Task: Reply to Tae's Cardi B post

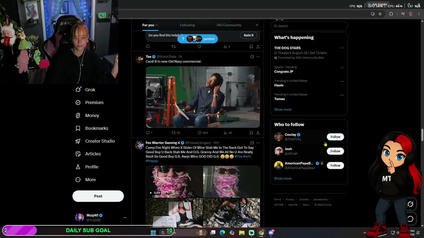Action: pyautogui.click(x=148, y=133)
